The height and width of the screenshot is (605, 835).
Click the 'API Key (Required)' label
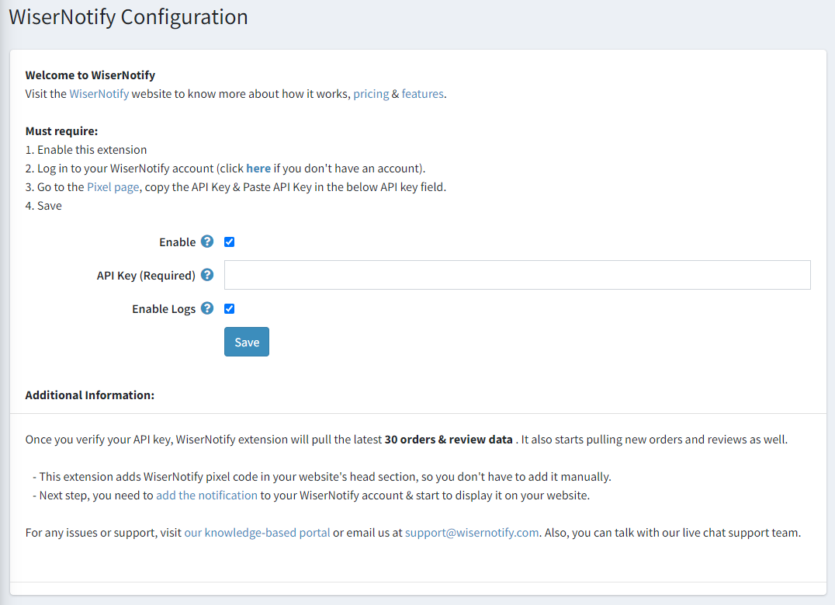(146, 276)
